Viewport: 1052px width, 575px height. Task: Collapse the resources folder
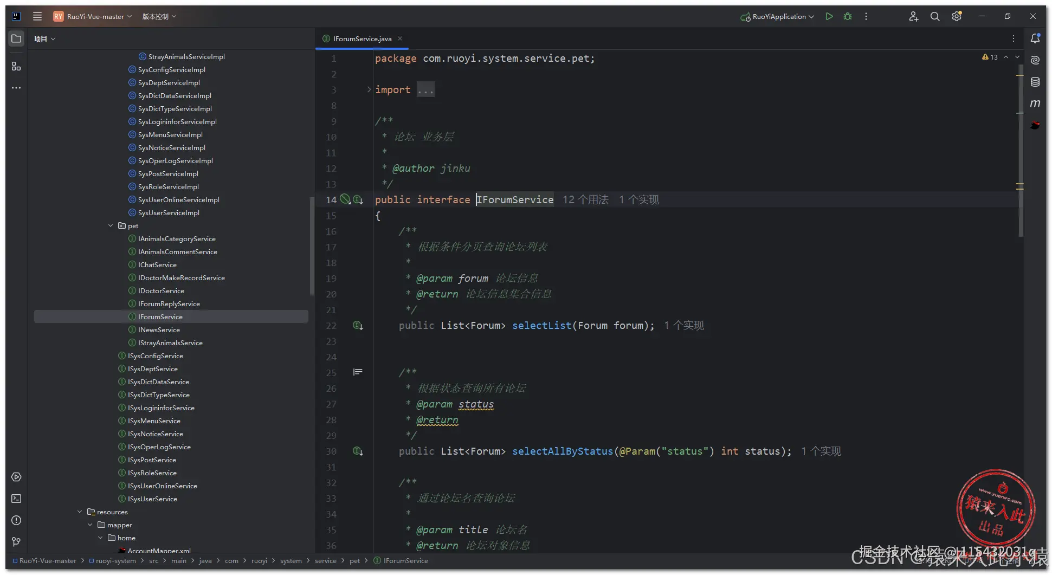80,512
